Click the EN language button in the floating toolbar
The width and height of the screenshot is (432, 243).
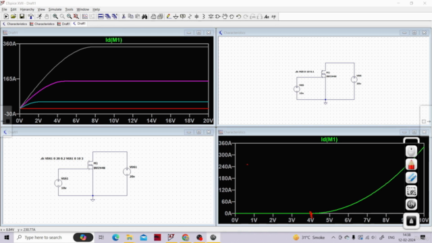coord(411,204)
